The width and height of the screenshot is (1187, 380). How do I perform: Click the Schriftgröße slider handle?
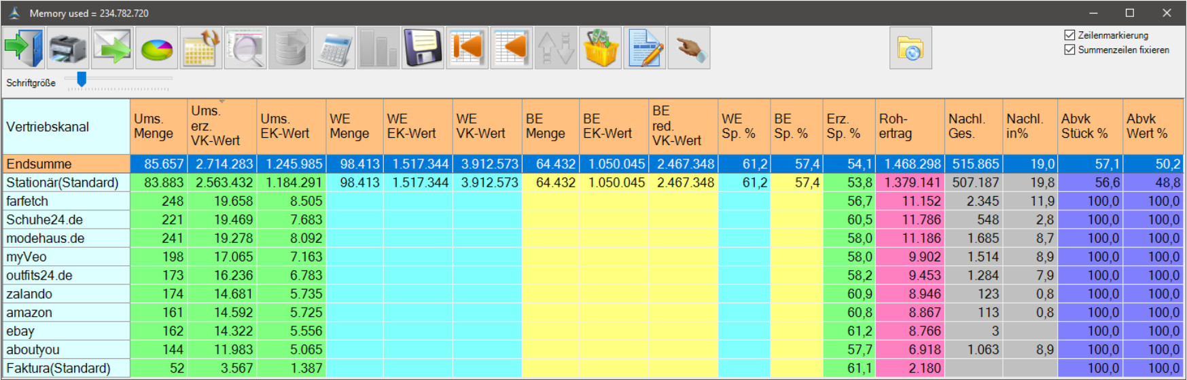[82, 79]
